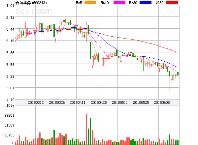The width and height of the screenshot is (198, 145).
Task: Click the red MA60 legend swatch
Action: [172, 2]
